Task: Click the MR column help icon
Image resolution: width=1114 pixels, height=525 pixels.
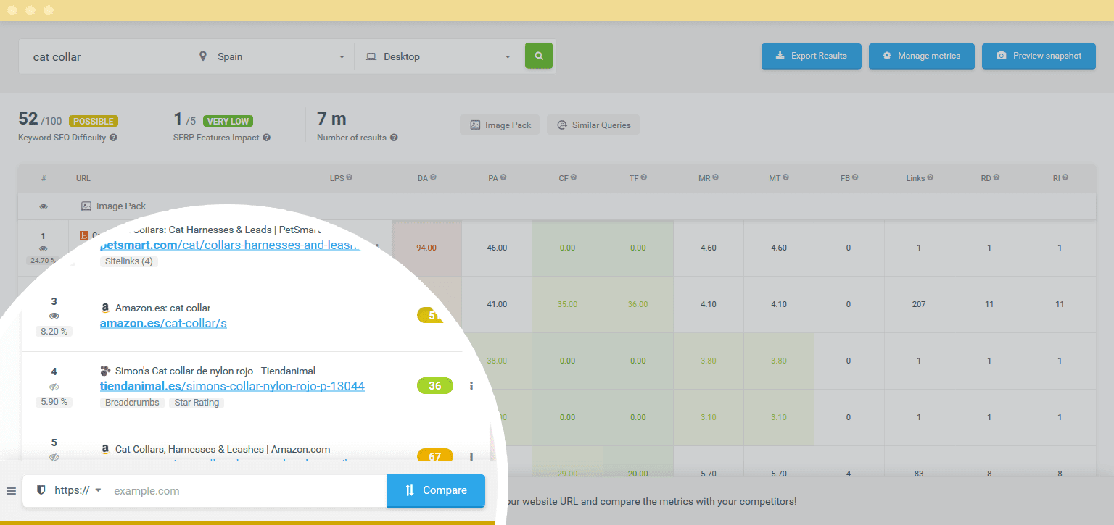Action: [x=716, y=177]
